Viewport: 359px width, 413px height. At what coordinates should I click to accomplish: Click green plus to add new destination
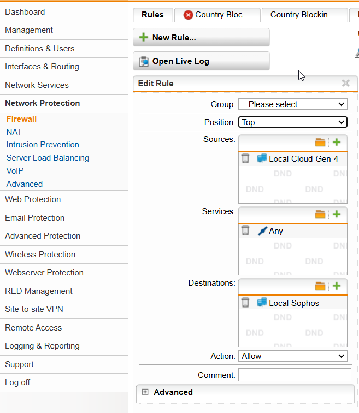pos(337,286)
